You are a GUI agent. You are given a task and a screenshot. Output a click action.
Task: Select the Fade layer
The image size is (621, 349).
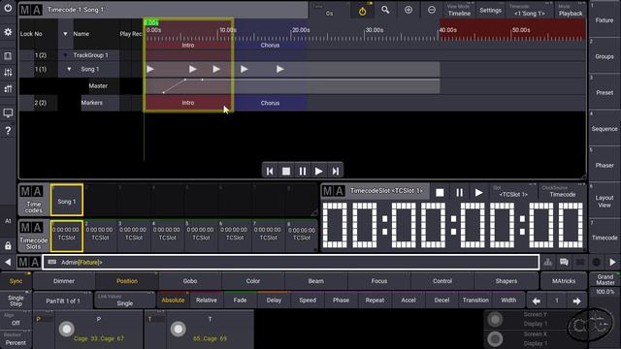240,301
